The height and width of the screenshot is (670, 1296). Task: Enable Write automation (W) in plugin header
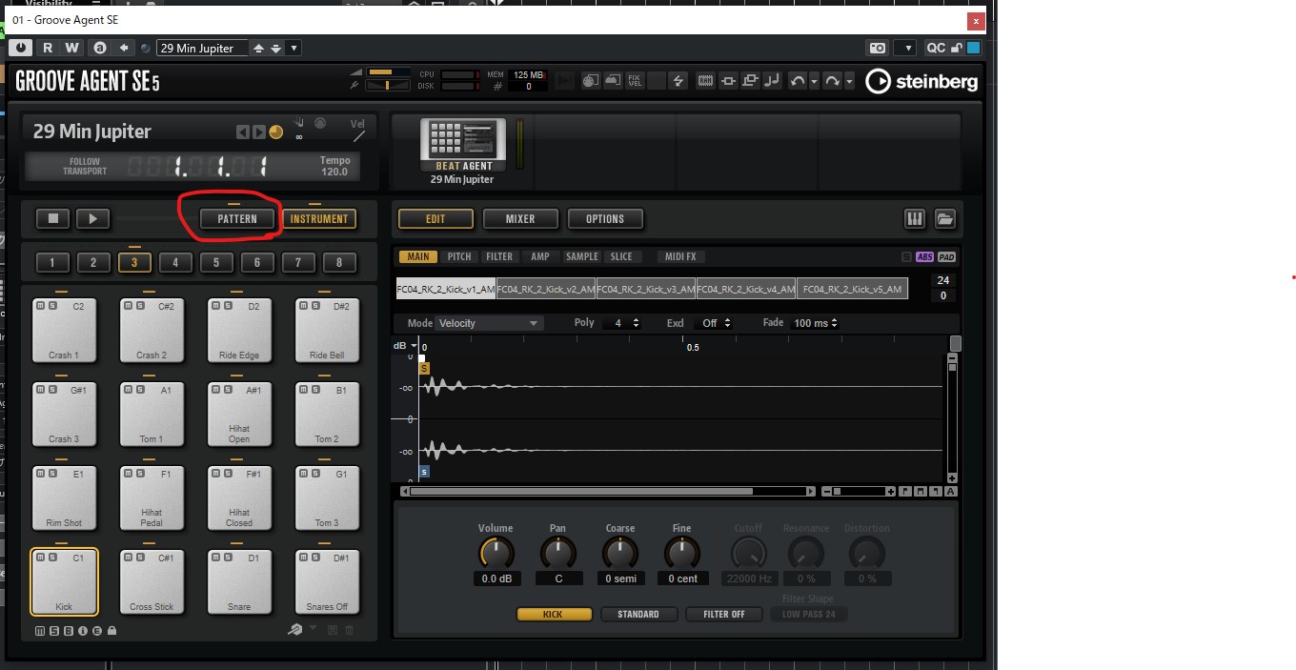click(72, 48)
